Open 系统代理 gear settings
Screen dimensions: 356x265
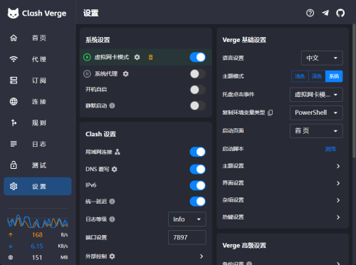tap(125, 74)
